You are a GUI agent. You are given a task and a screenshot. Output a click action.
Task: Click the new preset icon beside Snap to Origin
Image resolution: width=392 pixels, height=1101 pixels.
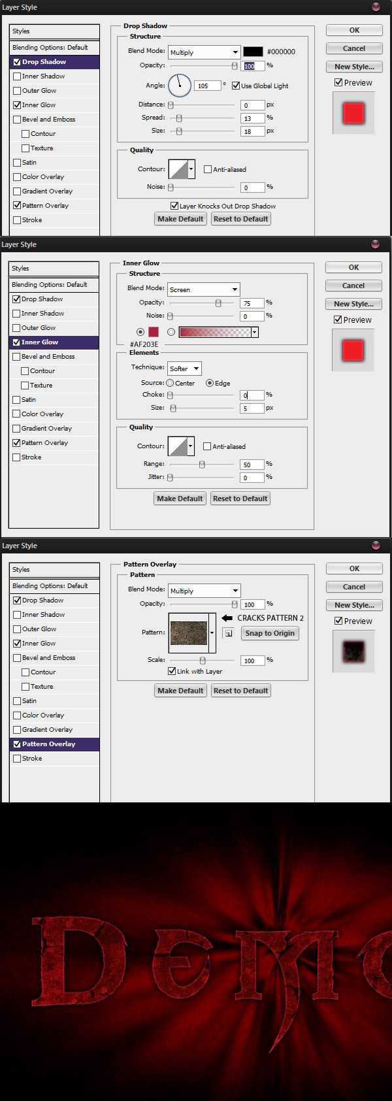point(228,633)
